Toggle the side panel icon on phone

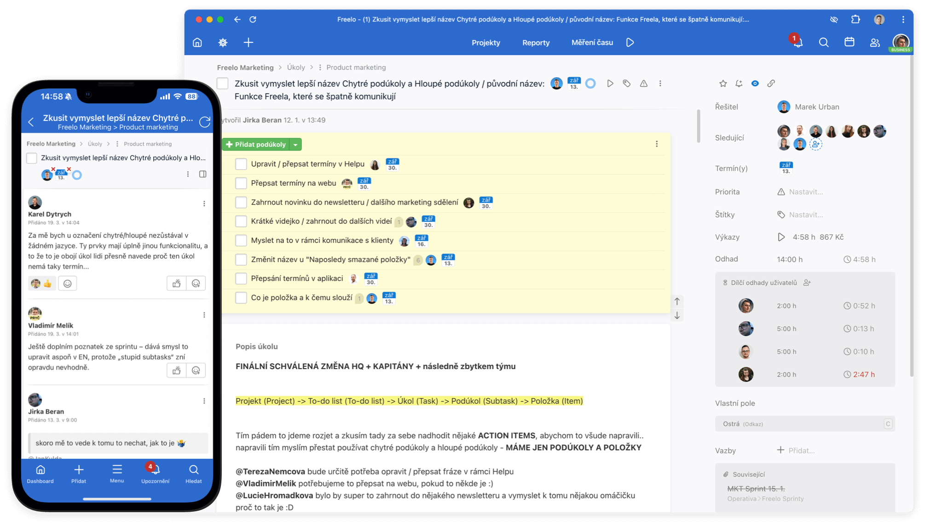202,174
